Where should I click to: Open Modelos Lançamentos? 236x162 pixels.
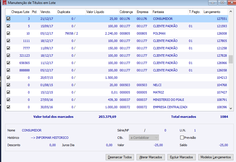pos(216,157)
